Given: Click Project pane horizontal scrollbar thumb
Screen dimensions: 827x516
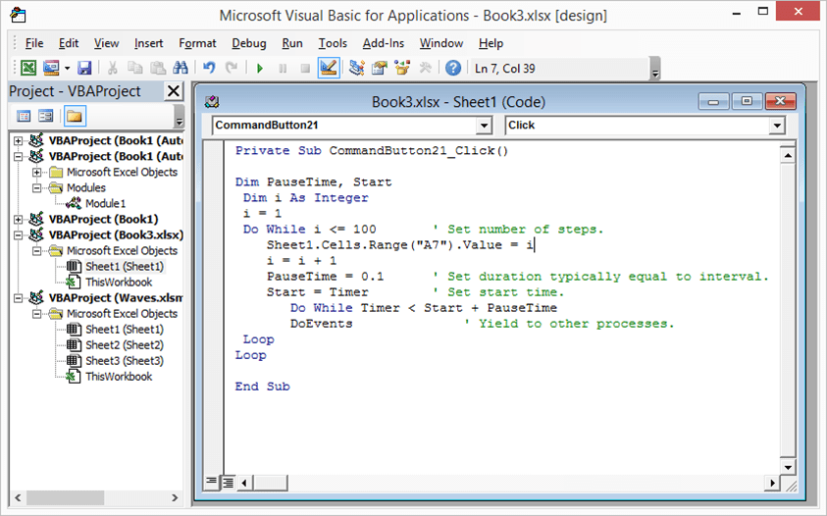Looking at the screenshot, I should pyautogui.click(x=66, y=497).
